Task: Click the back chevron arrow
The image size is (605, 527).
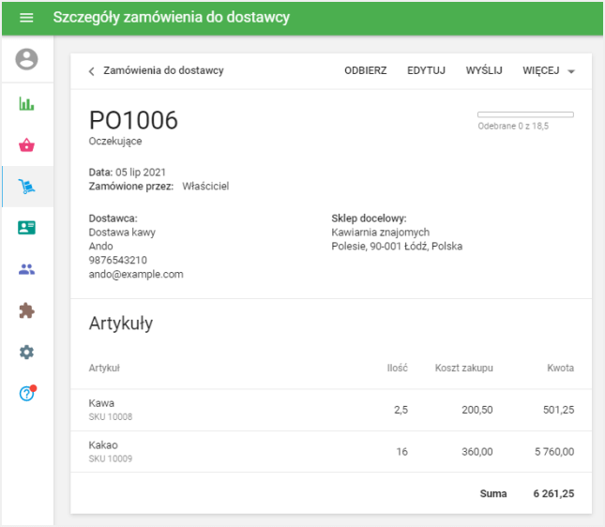Action: [x=91, y=71]
